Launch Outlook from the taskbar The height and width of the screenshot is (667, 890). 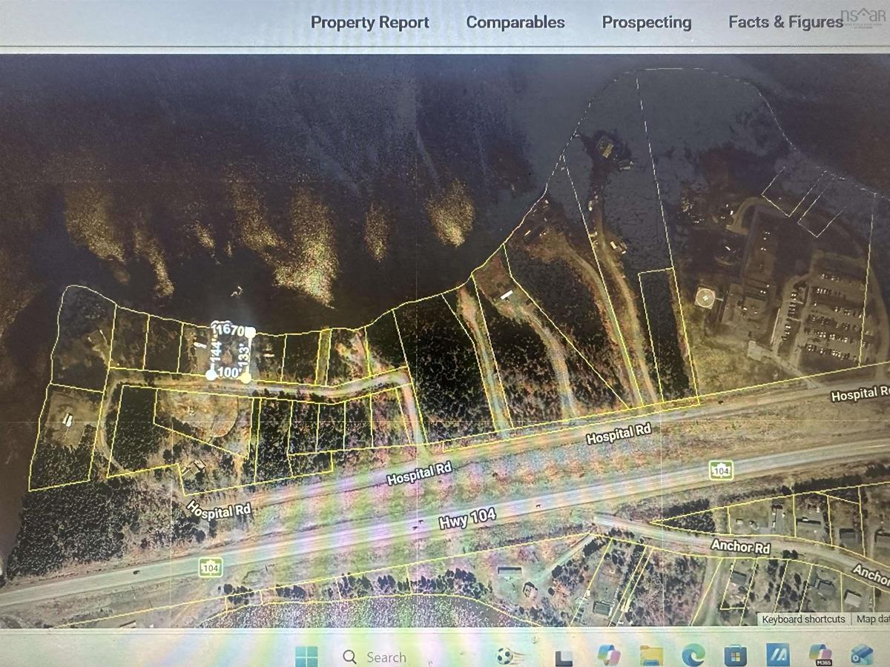click(x=862, y=656)
